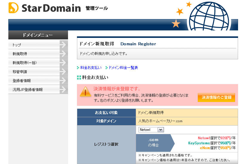247x164 pixels.
Task: Click the green arrow bullet before 料金お支払い link
Action: (78, 68)
